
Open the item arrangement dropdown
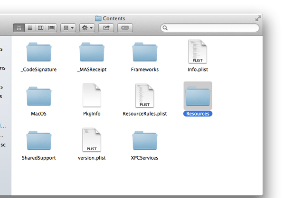tap(68, 28)
